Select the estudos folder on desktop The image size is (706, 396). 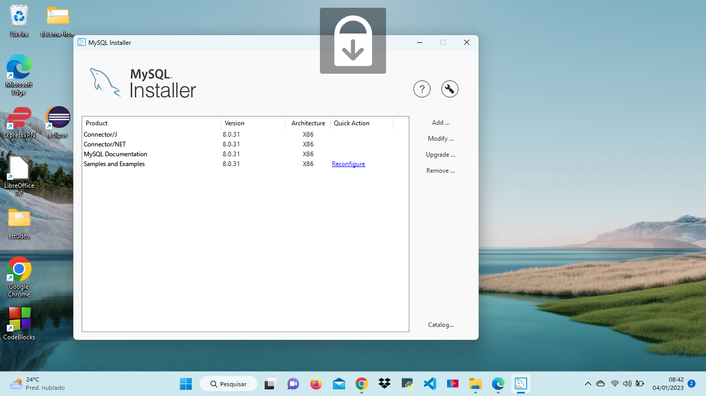(19, 224)
